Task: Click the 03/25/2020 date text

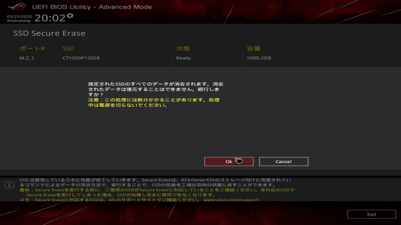Action: [x=19, y=17]
